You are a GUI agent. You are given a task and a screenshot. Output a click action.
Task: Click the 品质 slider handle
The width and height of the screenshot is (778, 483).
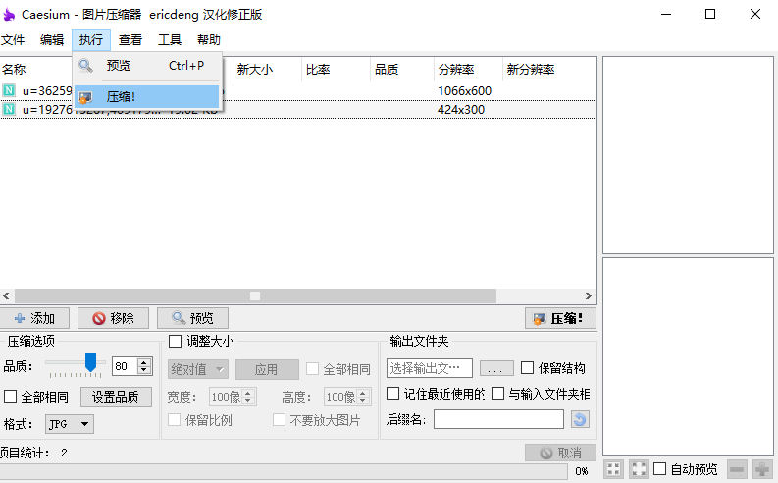tap(90, 362)
